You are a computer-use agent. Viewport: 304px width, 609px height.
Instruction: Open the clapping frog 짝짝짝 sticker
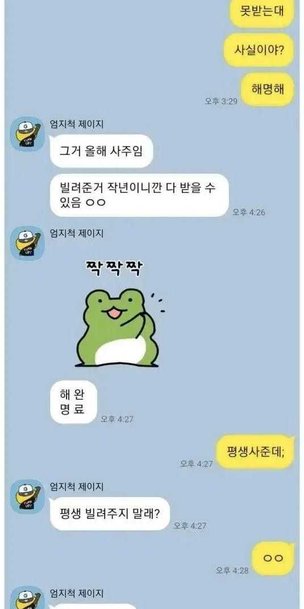(116, 314)
